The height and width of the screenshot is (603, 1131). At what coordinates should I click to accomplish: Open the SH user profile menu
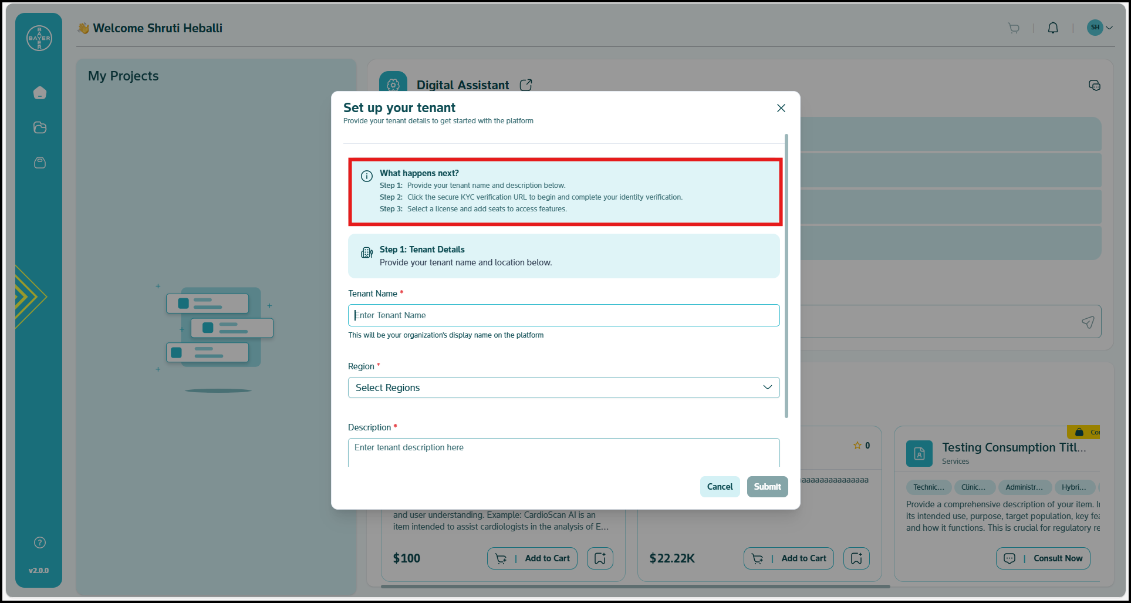coord(1099,28)
